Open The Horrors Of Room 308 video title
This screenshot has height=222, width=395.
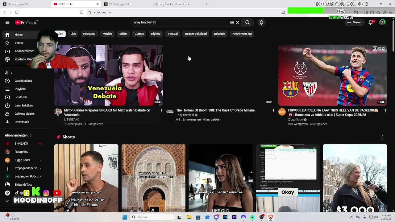[215, 110]
